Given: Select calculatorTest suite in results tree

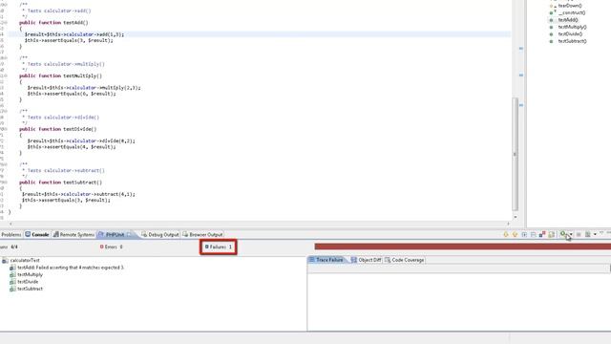Looking at the screenshot, I should [25, 260].
